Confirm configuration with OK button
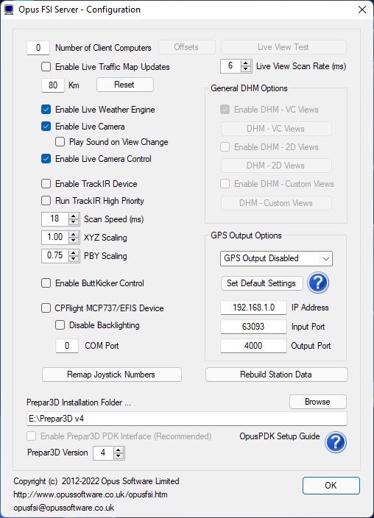This screenshot has width=374, height=518. (x=331, y=486)
